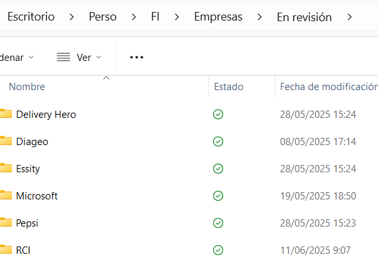Go to the Perso breadcrumb folder
Image resolution: width=378 pixels, height=267 pixels.
pyautogui.click(x=103, y=17)
